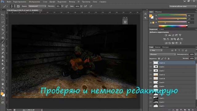Select the Pen tool

point(3,68)
